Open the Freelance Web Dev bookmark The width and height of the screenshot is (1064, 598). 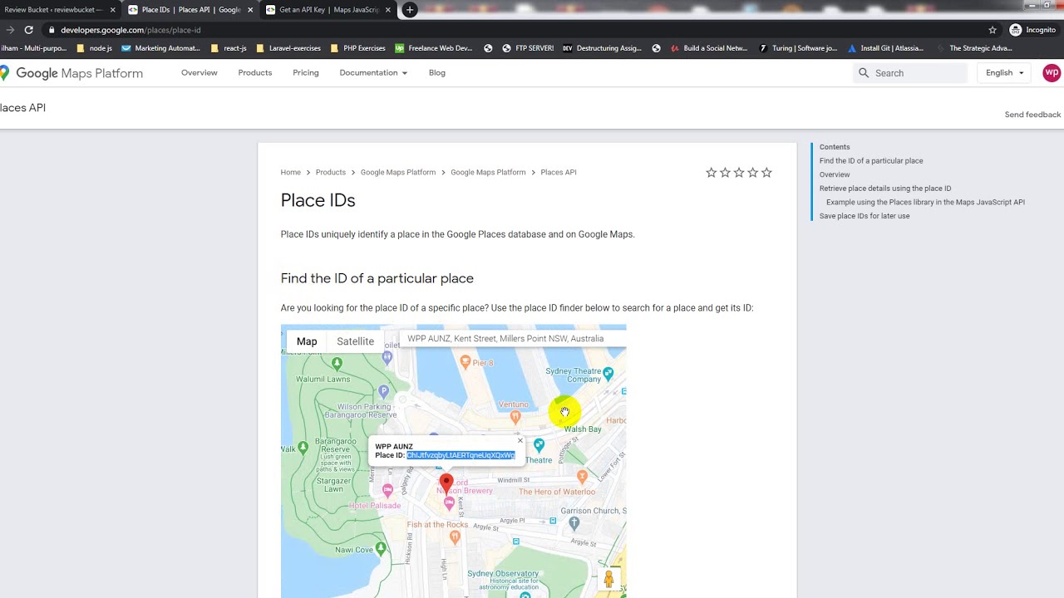click(433, 48)
